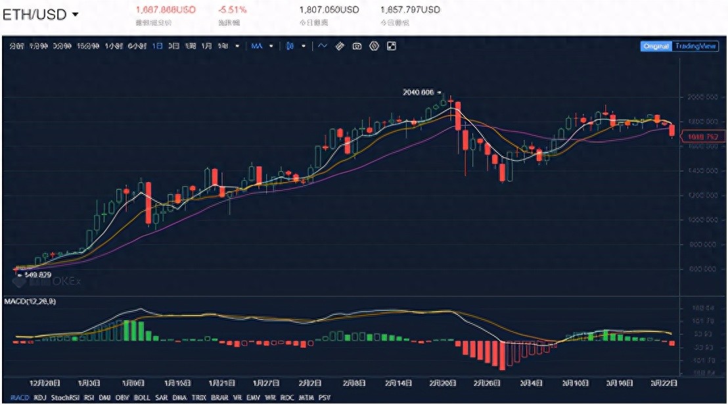
Task: Show the RSI indicator
Action: [x=89, y=398]
